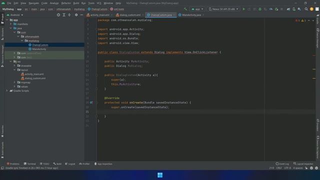Open the Device Manager toolbar icon
Screen dimensions: 320x180
point(294,9)
